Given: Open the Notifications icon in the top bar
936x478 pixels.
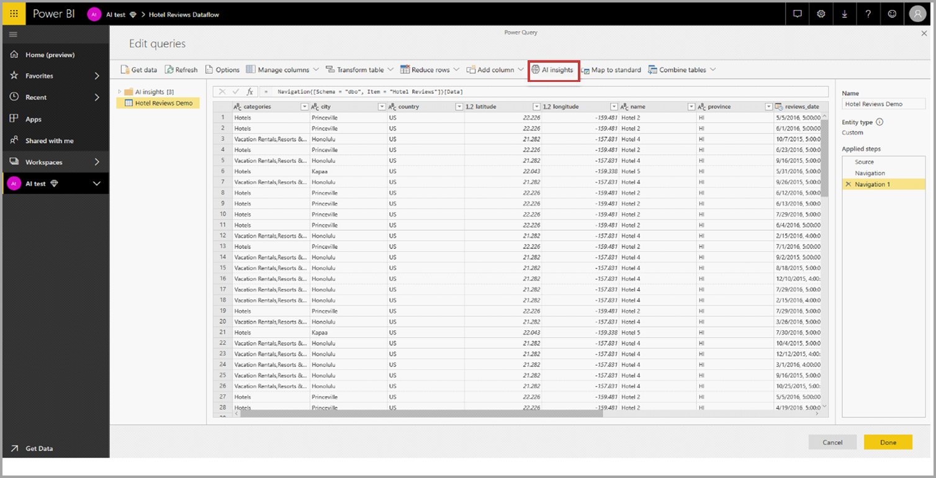Looking at the screenshot, I should click(797, 13).
